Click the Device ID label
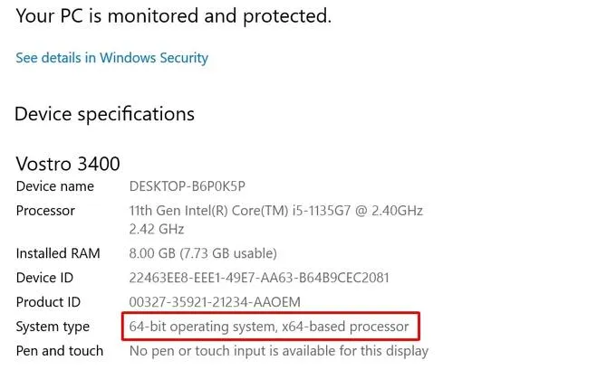Screen dimensions: 616x370 point(44,278)
